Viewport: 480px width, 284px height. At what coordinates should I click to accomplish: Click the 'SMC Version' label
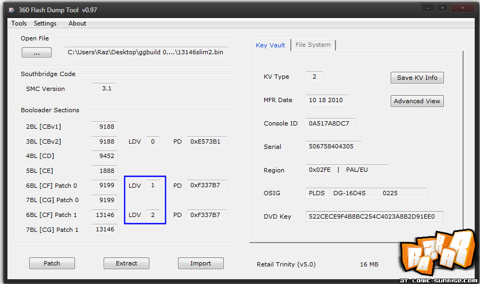45,89
